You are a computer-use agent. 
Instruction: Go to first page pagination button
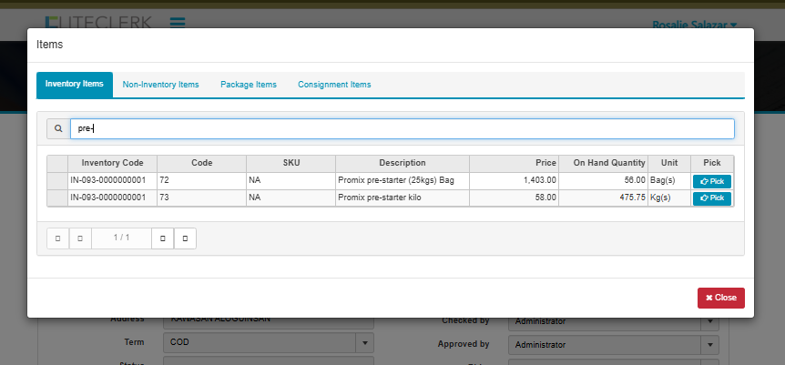click(x=57, y=238)
